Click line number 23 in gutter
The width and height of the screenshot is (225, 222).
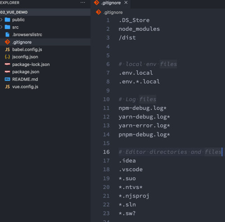tap(106, 213)
